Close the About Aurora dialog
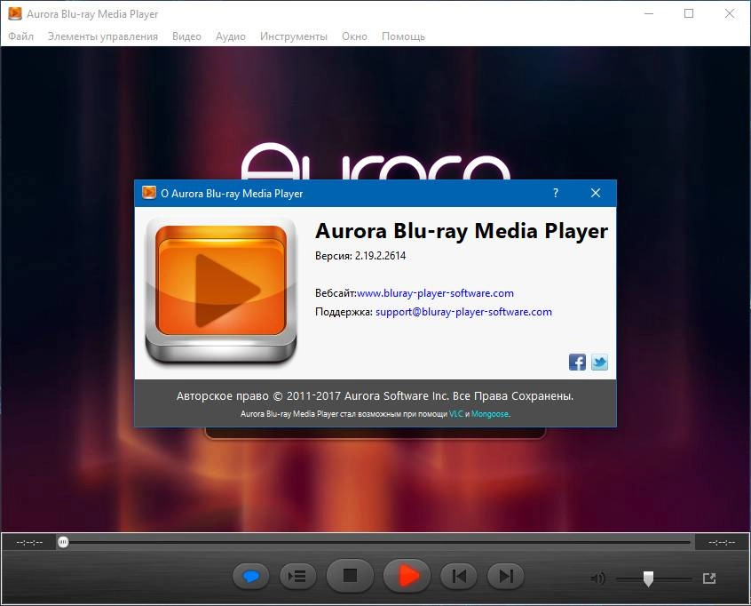751x606 pixels. coord(596,193)
